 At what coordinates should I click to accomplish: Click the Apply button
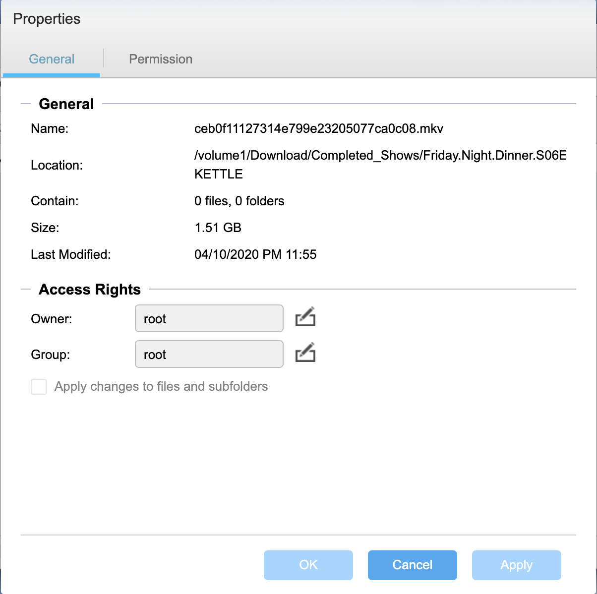click(517, 565)
